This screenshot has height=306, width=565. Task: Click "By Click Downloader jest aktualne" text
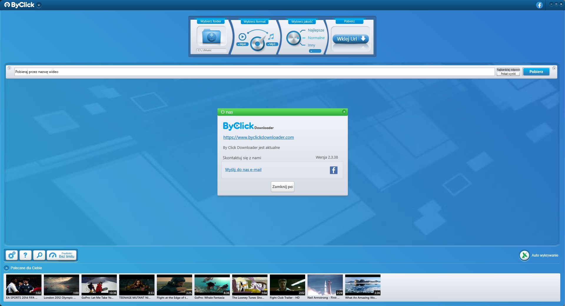click(251, 148)
